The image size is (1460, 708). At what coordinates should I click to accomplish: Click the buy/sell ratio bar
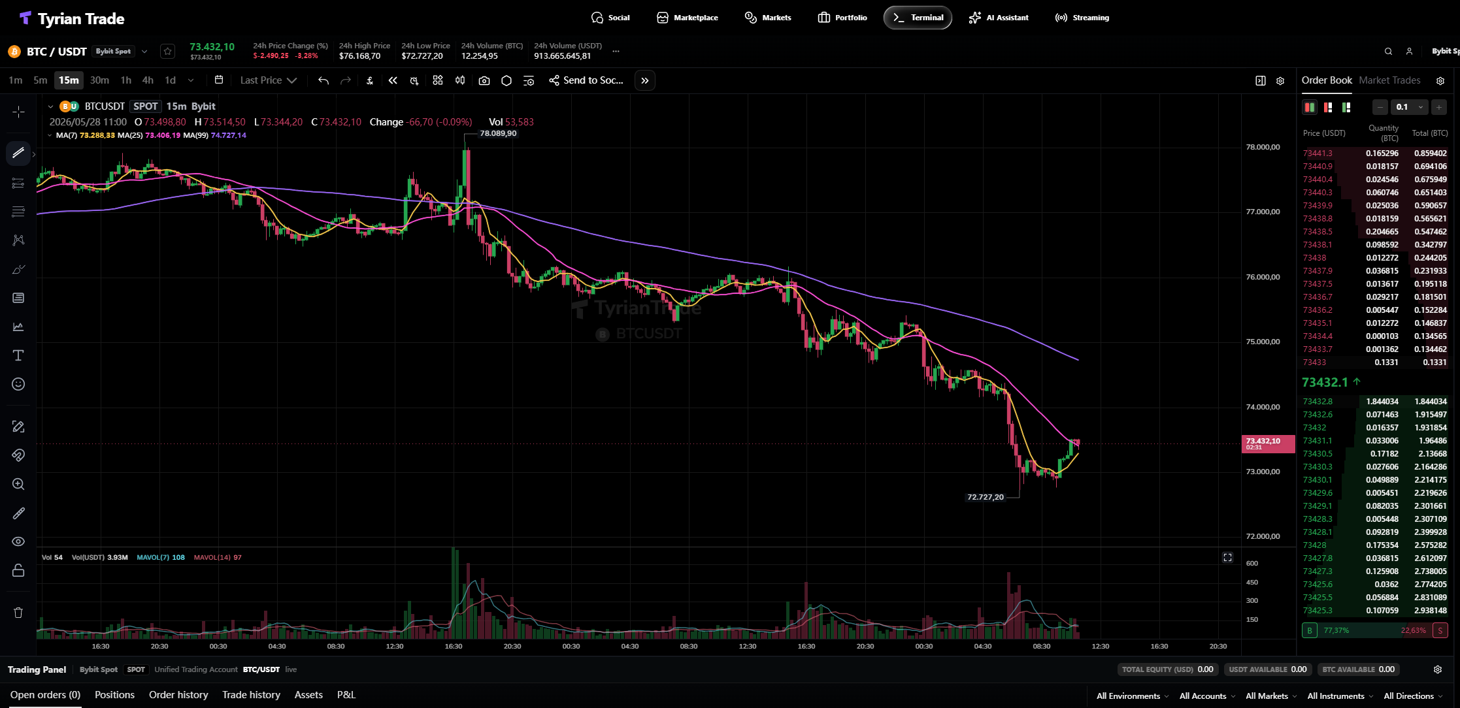click(1375, 630)
